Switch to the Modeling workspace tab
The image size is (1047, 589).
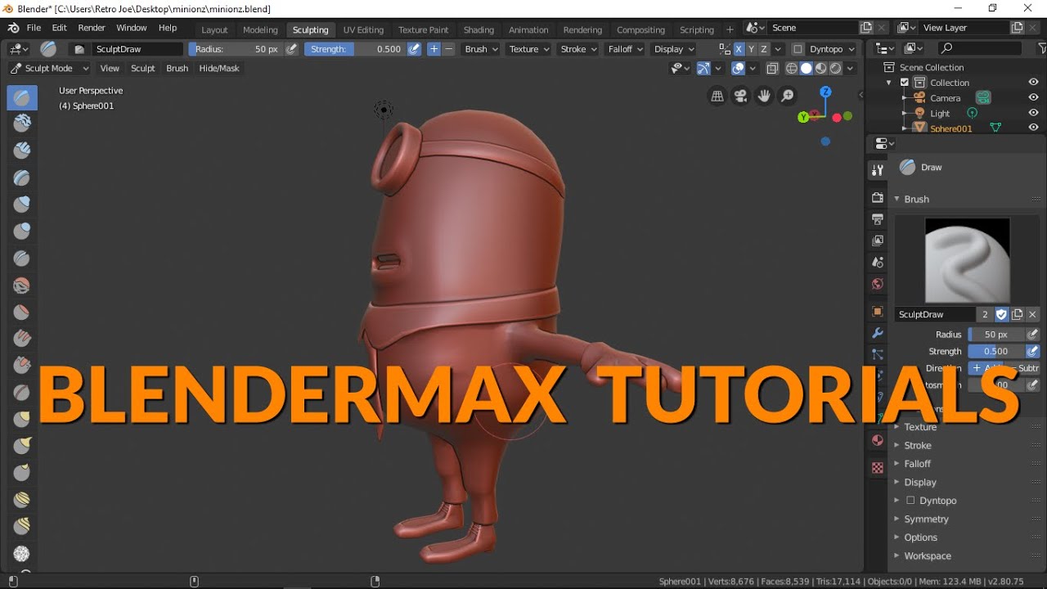tap(260, 30)
